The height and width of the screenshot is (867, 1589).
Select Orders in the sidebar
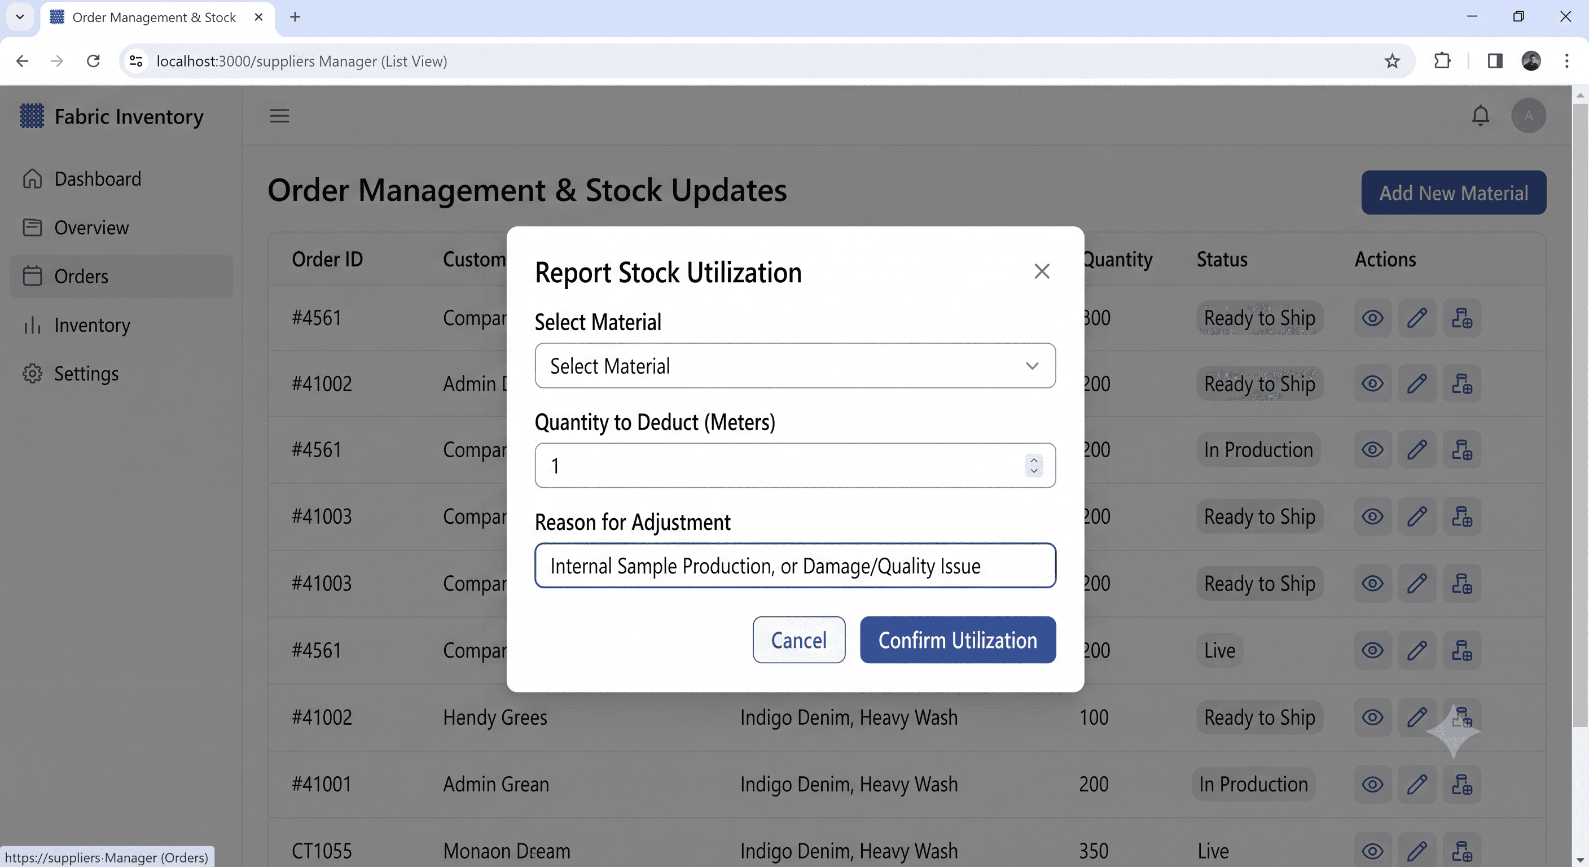(x=121, y=277)
